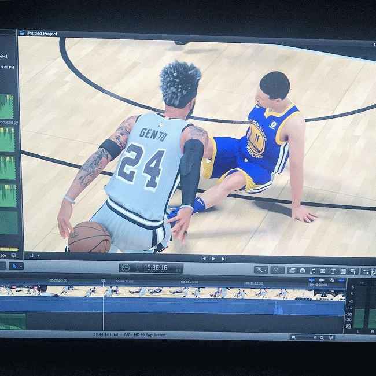Image resolution: width=376 pixels, height=376 pixels.
Task: Open the Effects browser in the toolbar
Action: pyautogui.click(x=292, y=270)
